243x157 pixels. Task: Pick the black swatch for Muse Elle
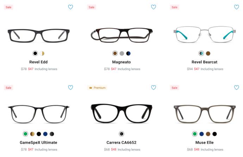point(214,134)
